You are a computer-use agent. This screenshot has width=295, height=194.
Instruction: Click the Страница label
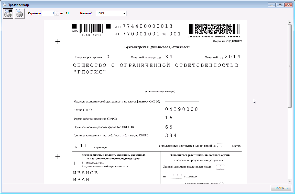point(35,13)
